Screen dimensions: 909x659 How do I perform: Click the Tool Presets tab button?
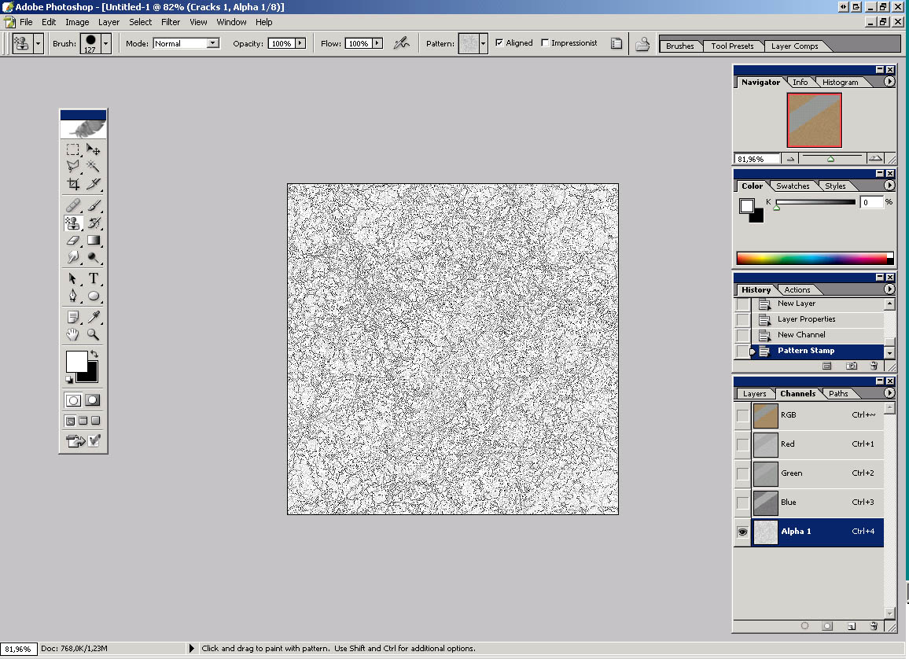(x=732, y=46)
